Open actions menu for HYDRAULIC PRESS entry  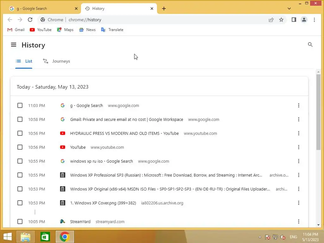[299, 133]
